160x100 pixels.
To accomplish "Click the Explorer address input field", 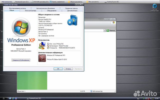I will pyautogui.click(x=94, y=30).
